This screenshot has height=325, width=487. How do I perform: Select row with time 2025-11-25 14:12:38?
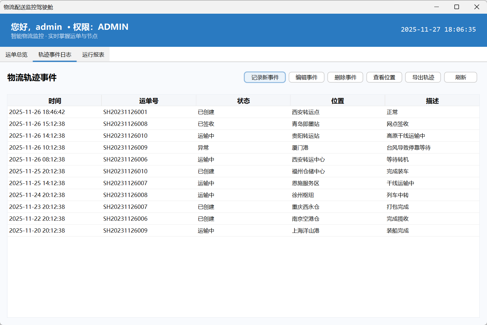[x=243, y=183]
